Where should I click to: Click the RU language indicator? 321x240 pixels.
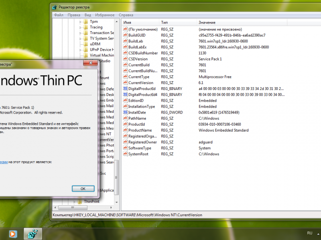pyautogui.click(x=309, y=233)
